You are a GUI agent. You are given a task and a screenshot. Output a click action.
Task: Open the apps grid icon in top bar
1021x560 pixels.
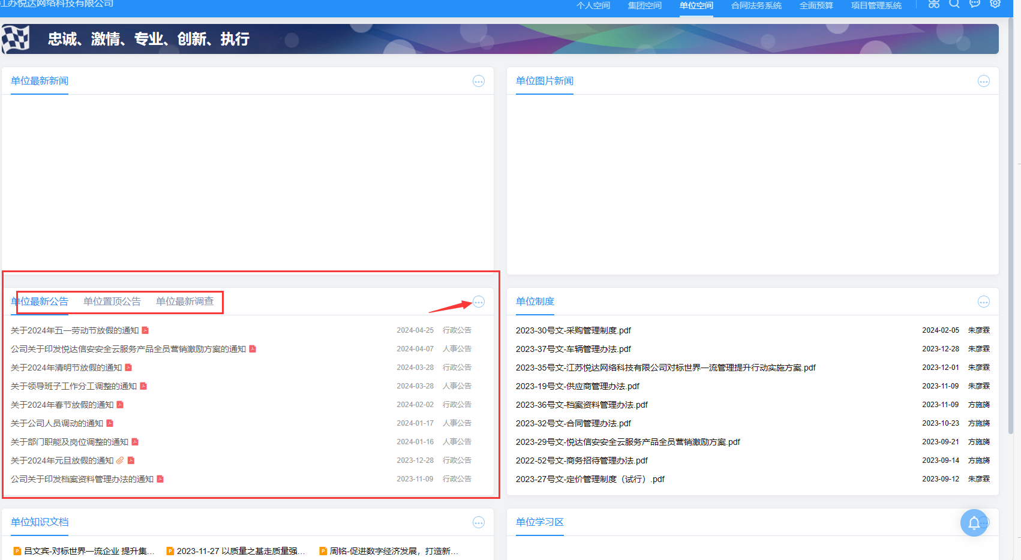coord(933,4)
